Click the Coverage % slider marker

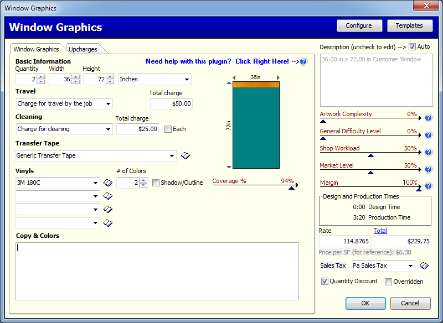291,188
